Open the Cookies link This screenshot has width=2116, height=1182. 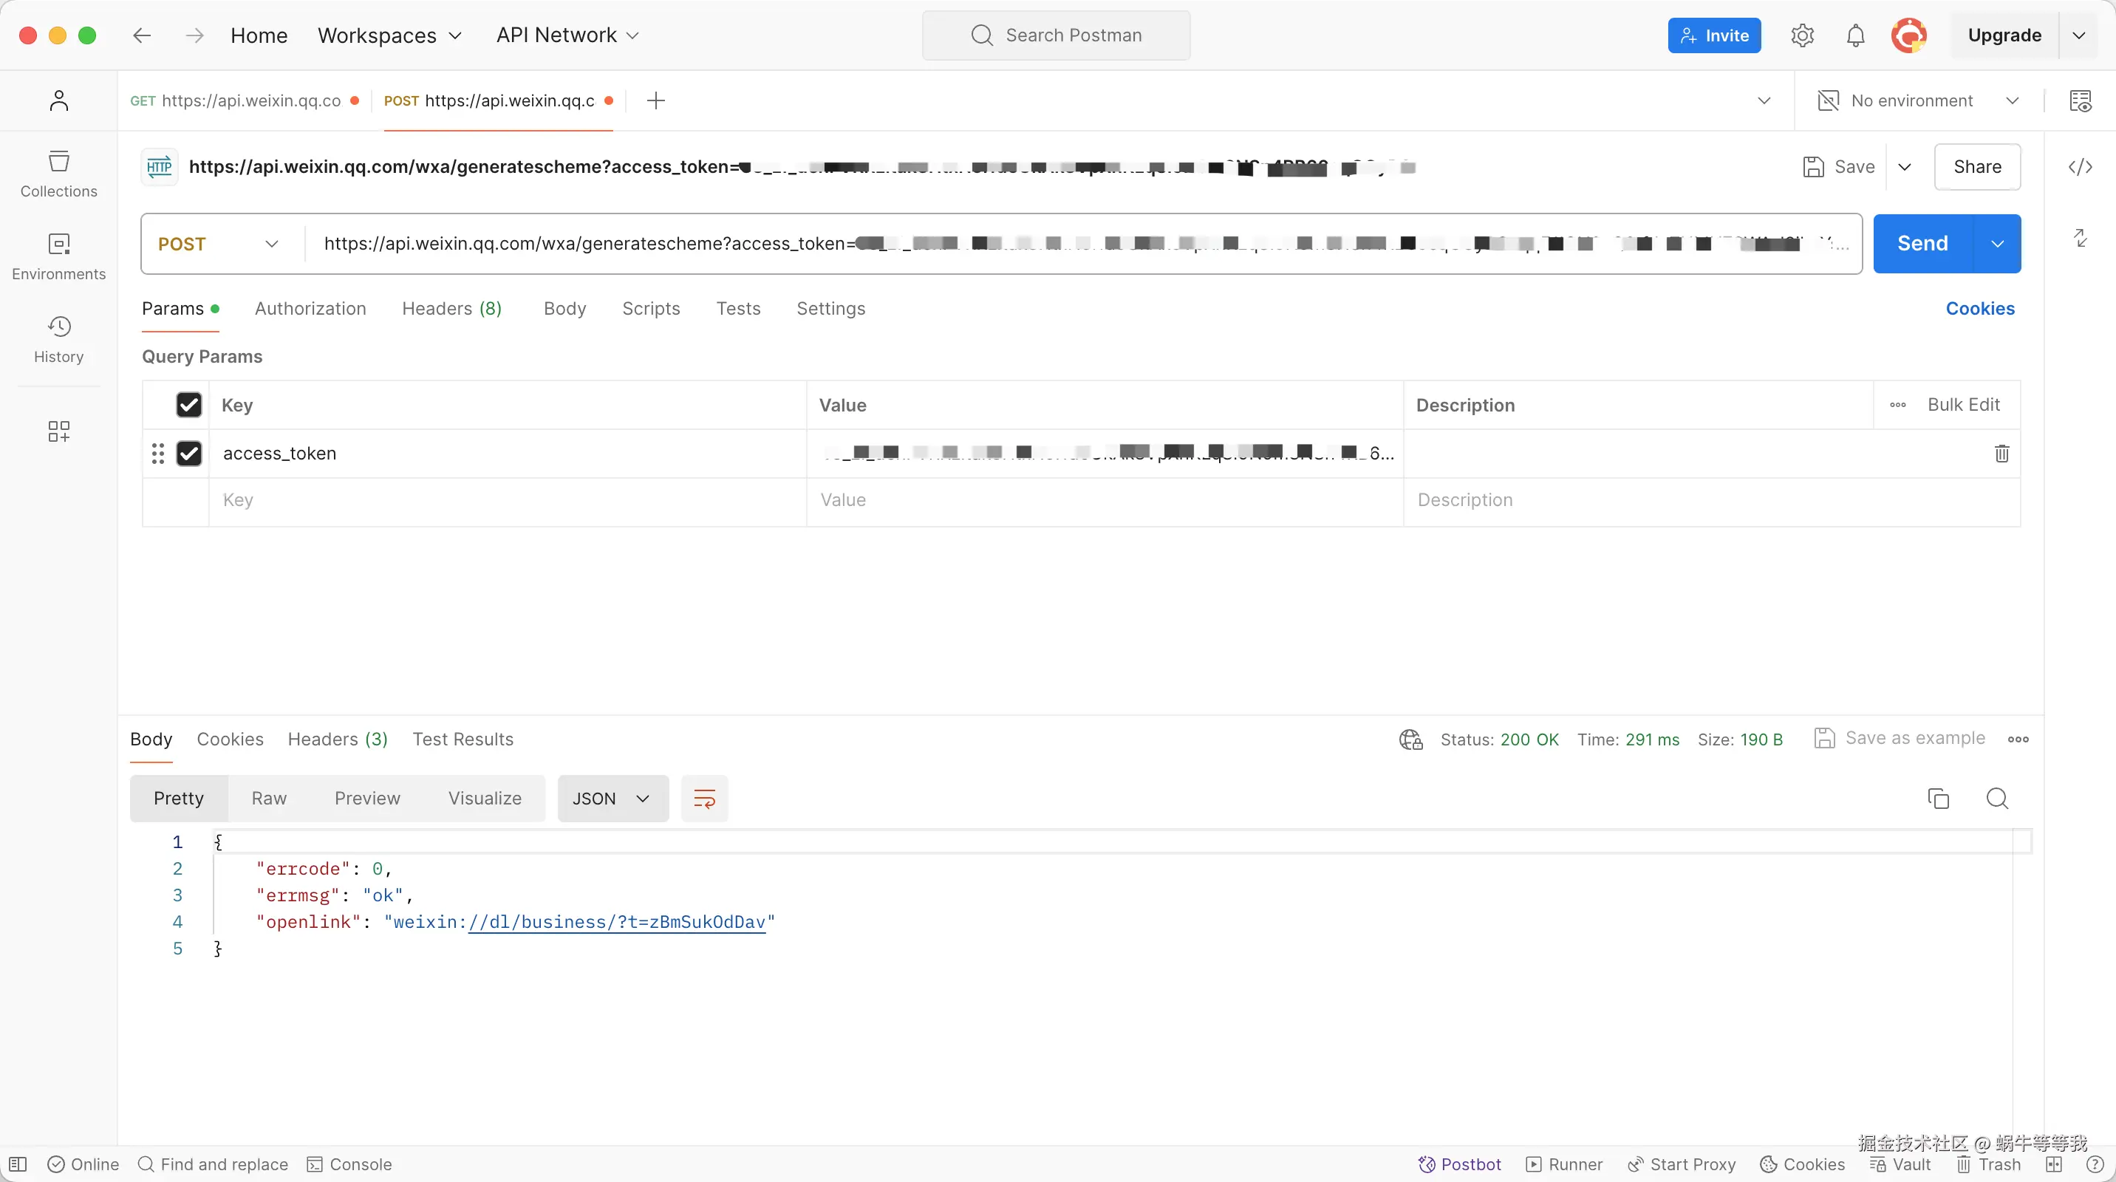(x=1979, y=309)
